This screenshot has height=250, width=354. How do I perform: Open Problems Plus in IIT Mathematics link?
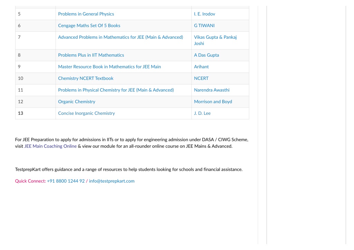(x=91, y=55)
